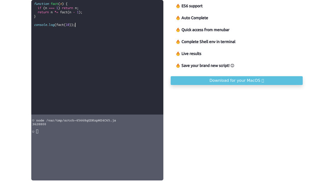
Task: Place cursor in the console.log(fact(10)) line
Action: pos(54,25)
